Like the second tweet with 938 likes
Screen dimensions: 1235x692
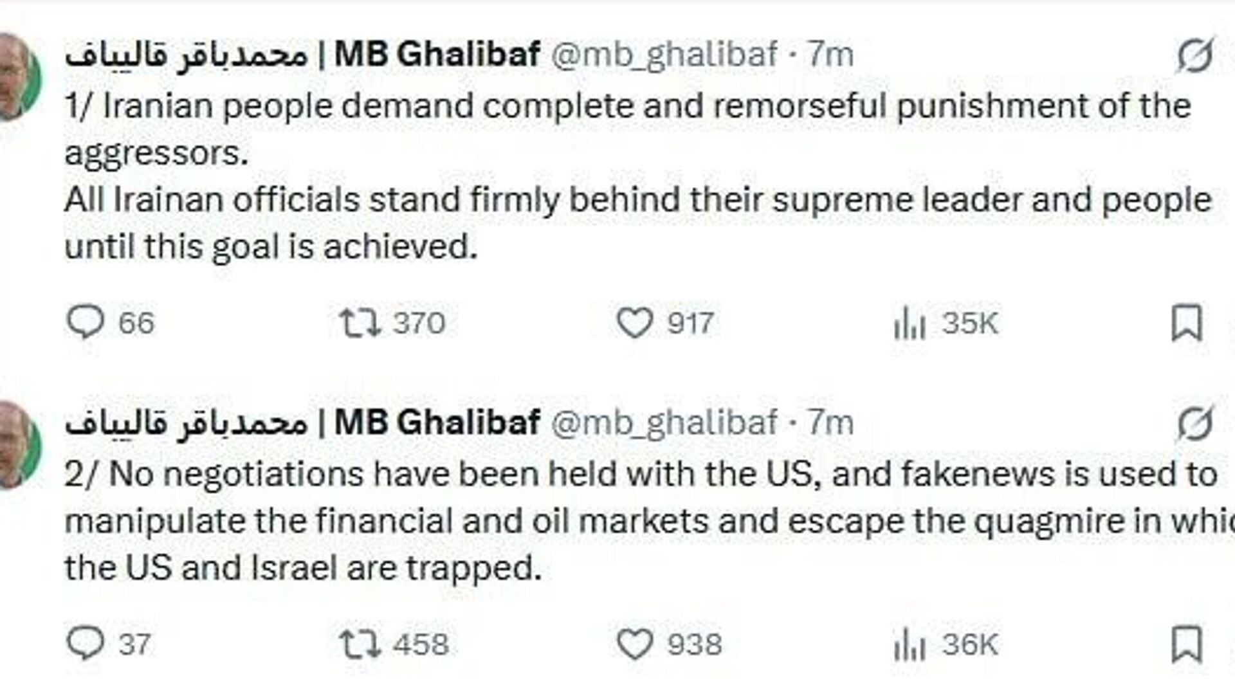pyautogui.click(x=635, y=644)
